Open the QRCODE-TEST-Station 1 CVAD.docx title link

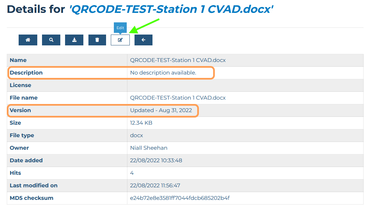tap(171, 9)
